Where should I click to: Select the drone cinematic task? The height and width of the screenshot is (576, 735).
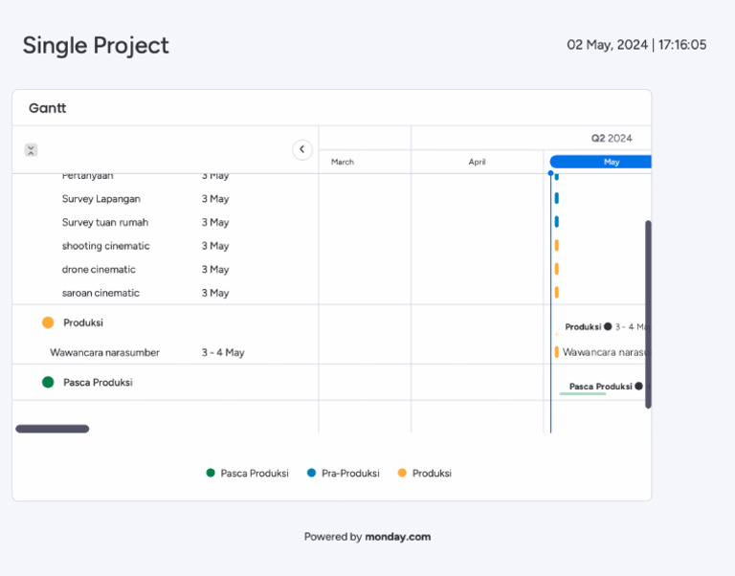[99, 269]
